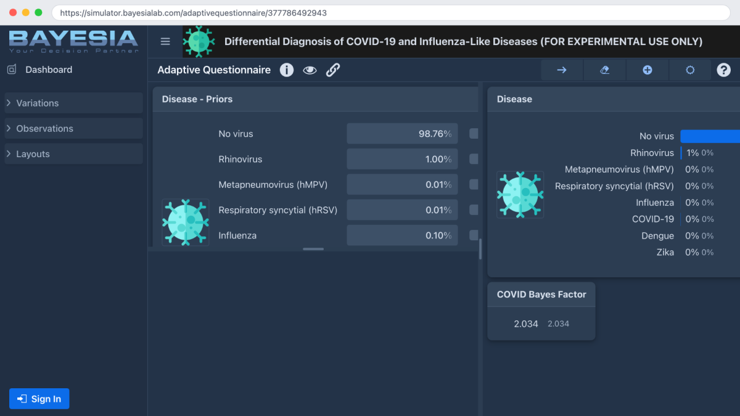
Task: Edit the Influenza 0.10% prior field
Action: coord(402,235)
